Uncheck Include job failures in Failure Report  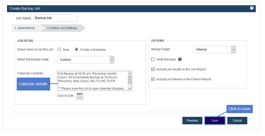tap(153, 79)
